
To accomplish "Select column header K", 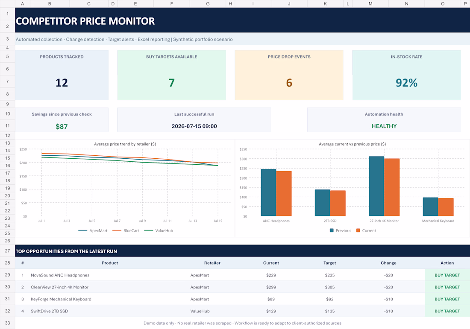I will click(325, 3).
